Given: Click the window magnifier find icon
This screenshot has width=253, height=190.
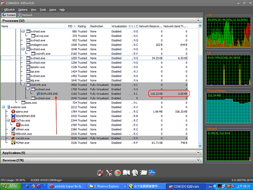Looking at the screenshot, I should [x=126, y=173].
